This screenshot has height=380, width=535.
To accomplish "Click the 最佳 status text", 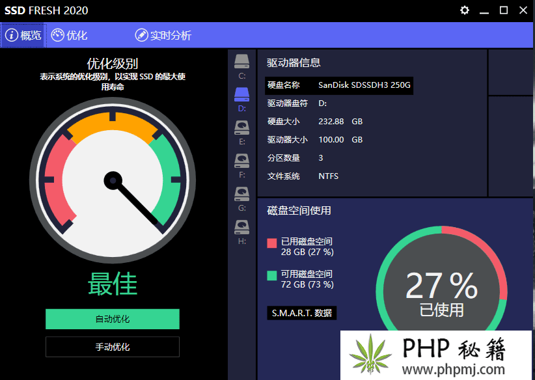I will pyautogui.click(x=113, y=284).
